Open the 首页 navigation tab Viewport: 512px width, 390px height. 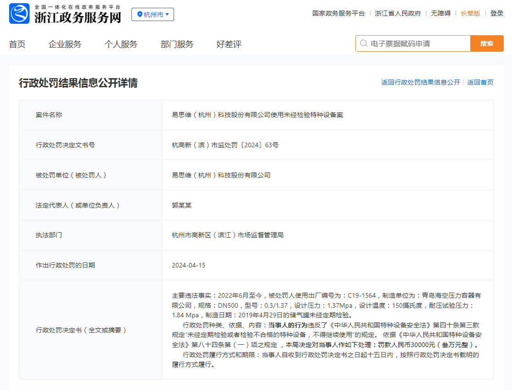[x=17, y=44]
